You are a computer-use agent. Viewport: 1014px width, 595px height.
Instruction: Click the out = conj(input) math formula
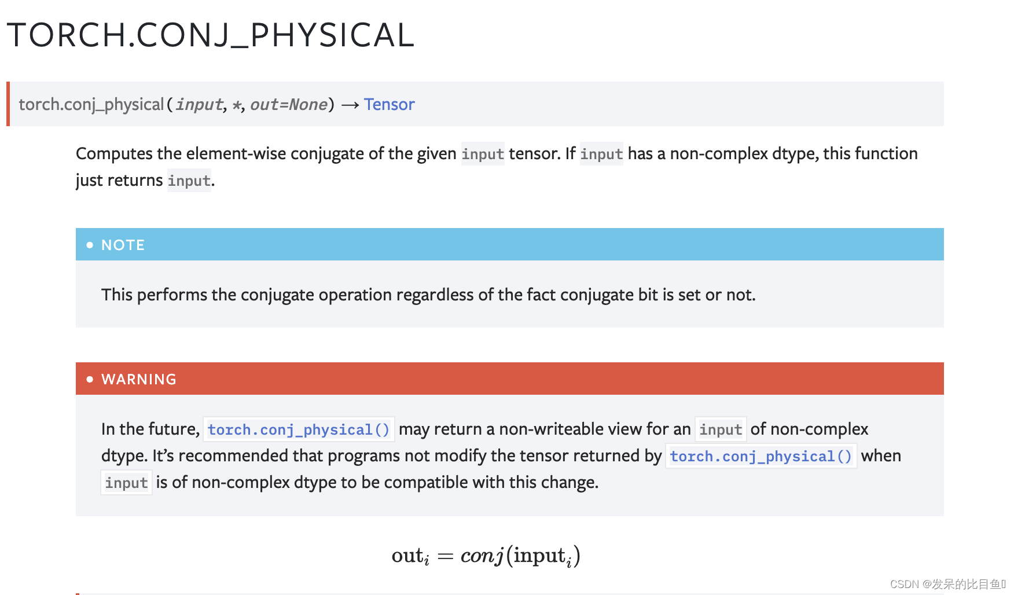click(486, 556)
